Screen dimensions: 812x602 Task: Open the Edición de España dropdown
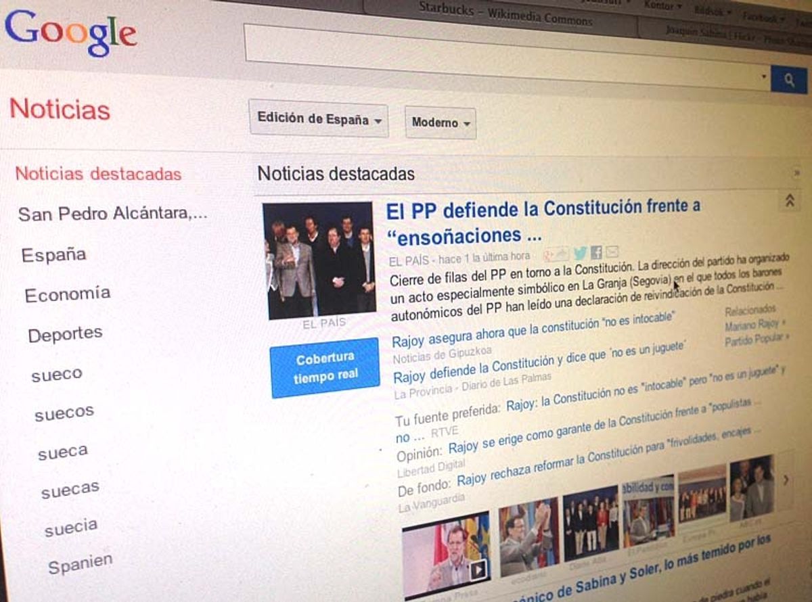point(319,119)
